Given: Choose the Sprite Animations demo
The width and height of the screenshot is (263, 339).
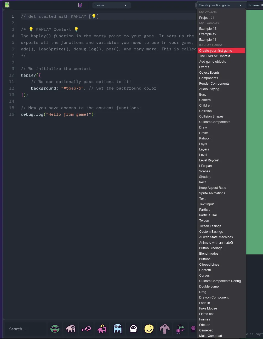Looking at the screenshot, I should 221,193.
